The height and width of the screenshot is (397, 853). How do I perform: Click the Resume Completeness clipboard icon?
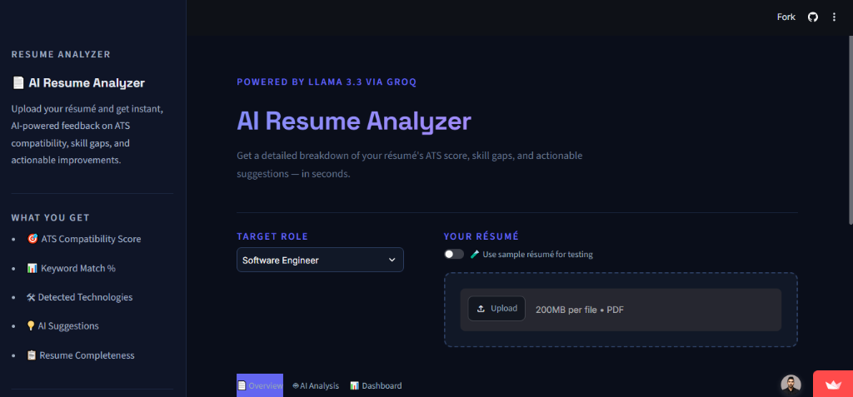click(32, 355)
